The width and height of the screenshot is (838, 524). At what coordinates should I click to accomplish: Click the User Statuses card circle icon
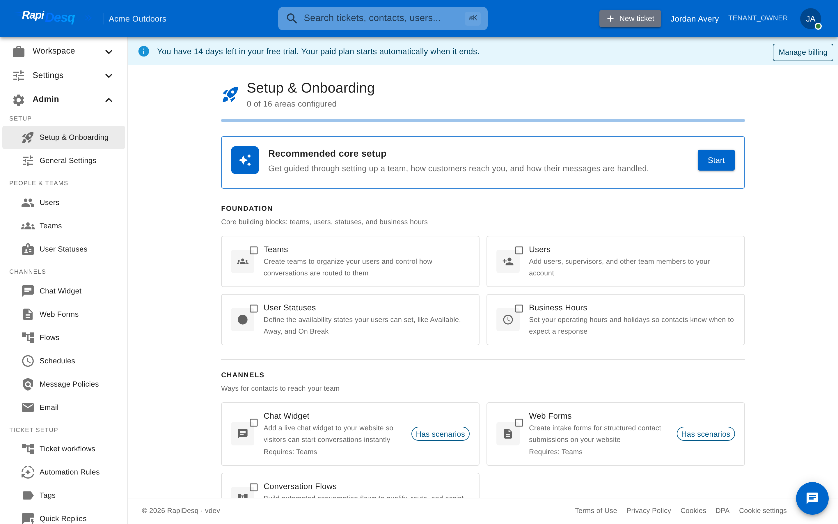click(x=242, y=320)
